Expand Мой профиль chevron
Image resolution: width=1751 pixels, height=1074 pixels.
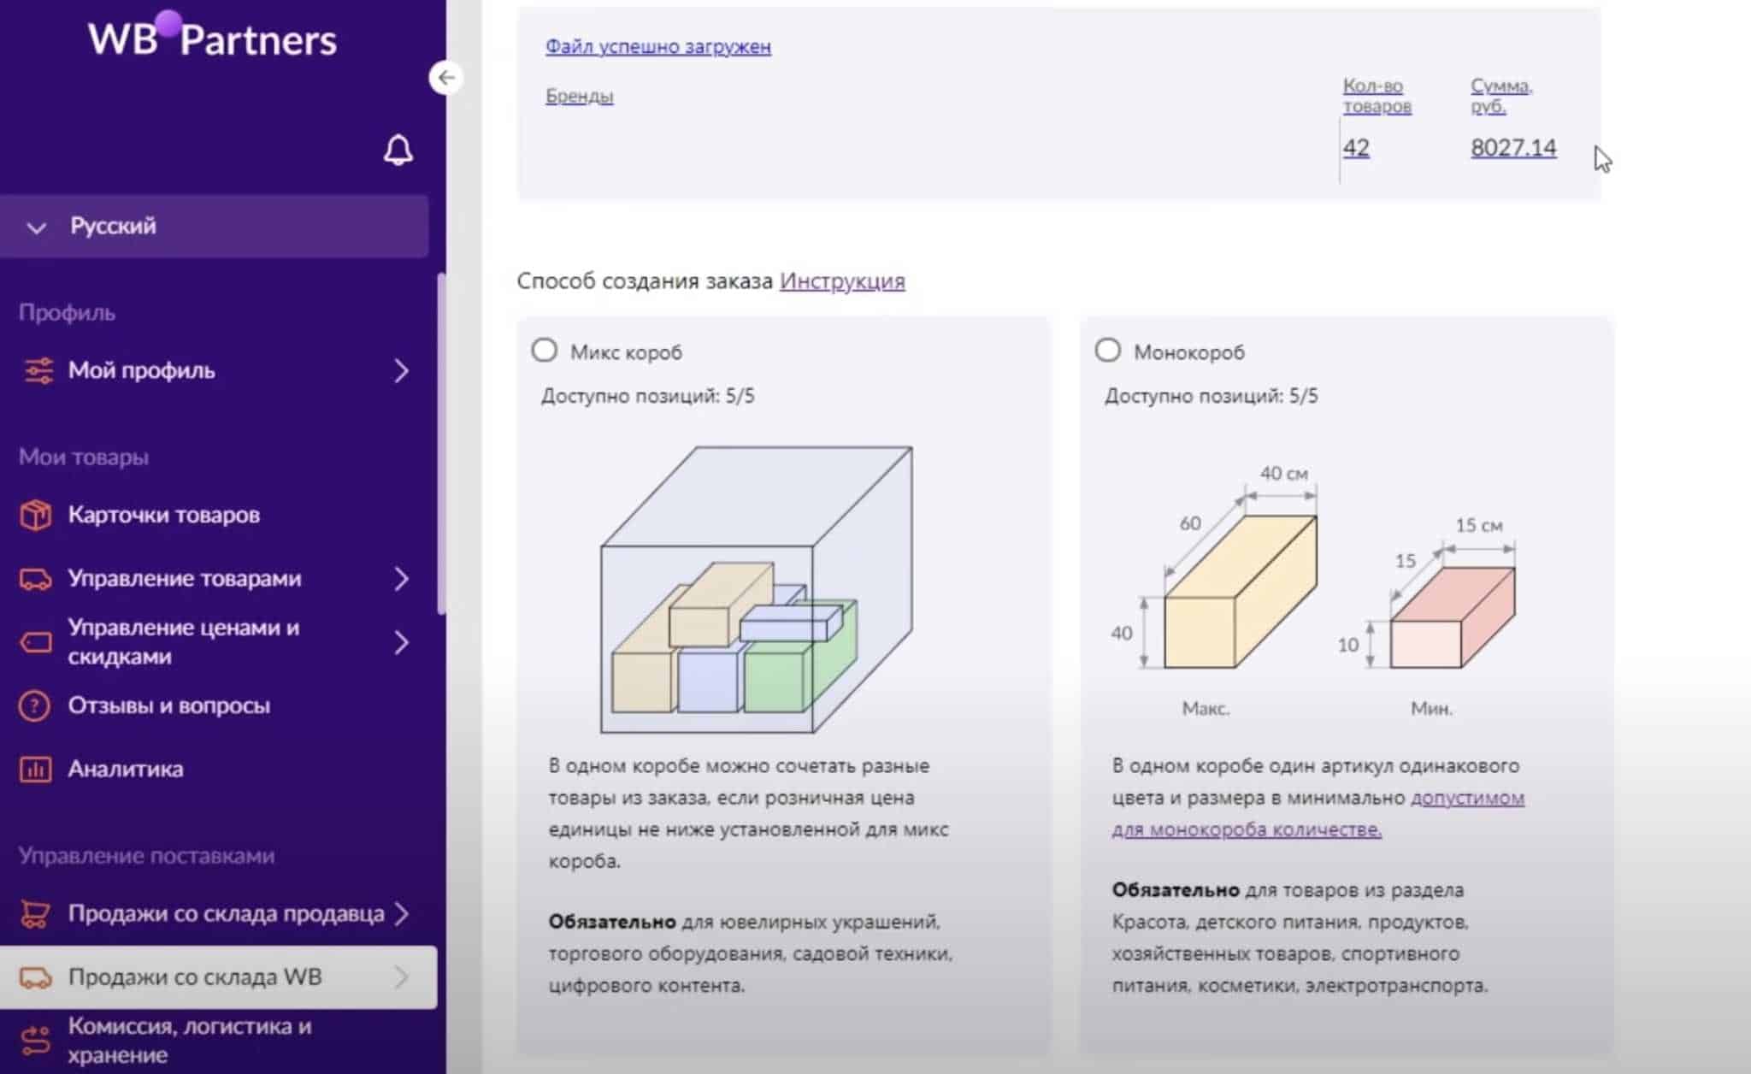click(x=401, y=370)
